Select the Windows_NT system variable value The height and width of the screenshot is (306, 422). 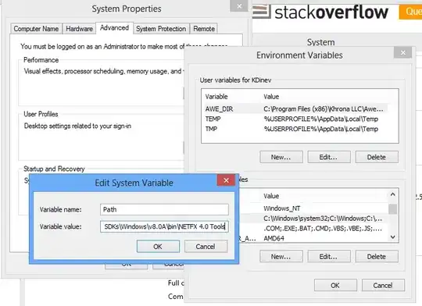[282, 208]
